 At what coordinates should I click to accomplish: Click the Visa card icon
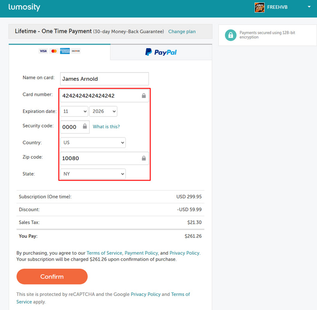43,51
